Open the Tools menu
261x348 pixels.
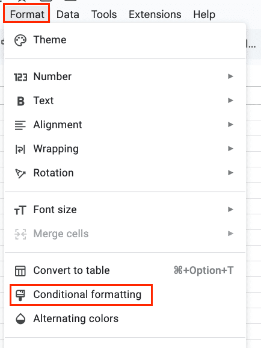point(104,14)
